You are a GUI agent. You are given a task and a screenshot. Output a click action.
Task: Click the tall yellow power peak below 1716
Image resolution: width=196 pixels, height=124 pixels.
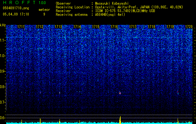pos(120,120)
